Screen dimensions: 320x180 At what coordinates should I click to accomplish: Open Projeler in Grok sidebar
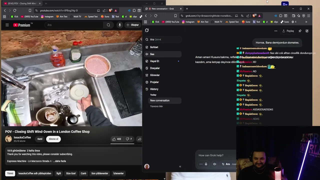(x=162, y=82)
